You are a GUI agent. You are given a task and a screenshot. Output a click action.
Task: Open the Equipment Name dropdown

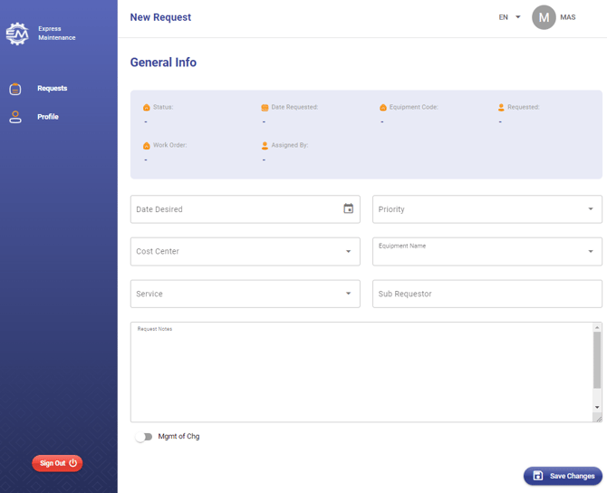coord(591,251)
